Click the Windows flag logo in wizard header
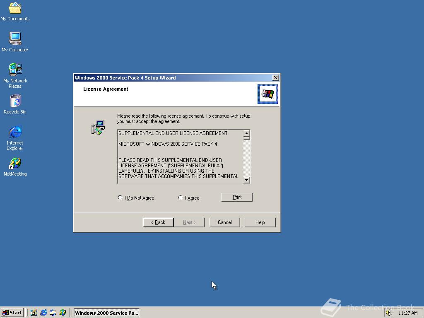Screen dimensions: 424x318 coord(267,94)
